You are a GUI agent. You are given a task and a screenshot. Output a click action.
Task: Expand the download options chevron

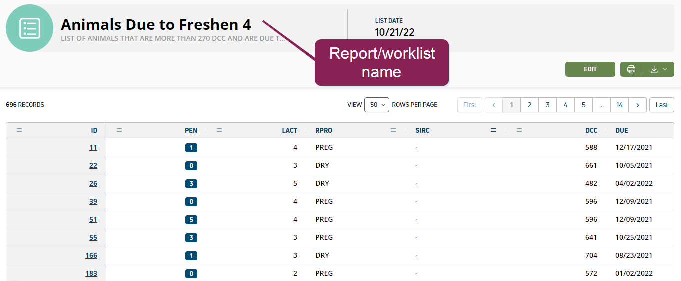[x=665, y=69]
